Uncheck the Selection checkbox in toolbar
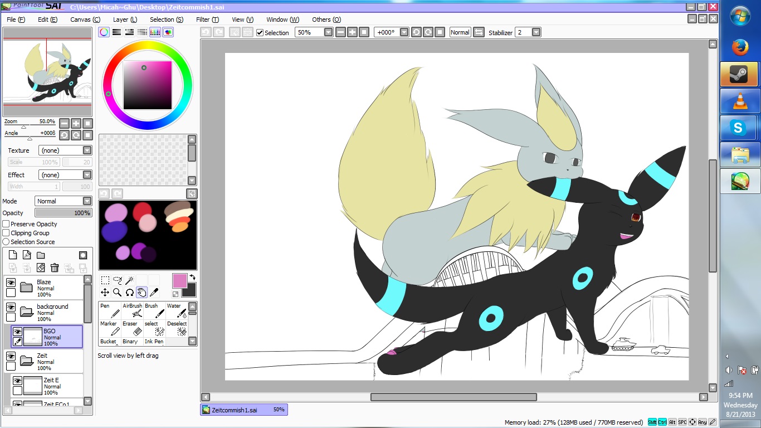 pos(260,32)
